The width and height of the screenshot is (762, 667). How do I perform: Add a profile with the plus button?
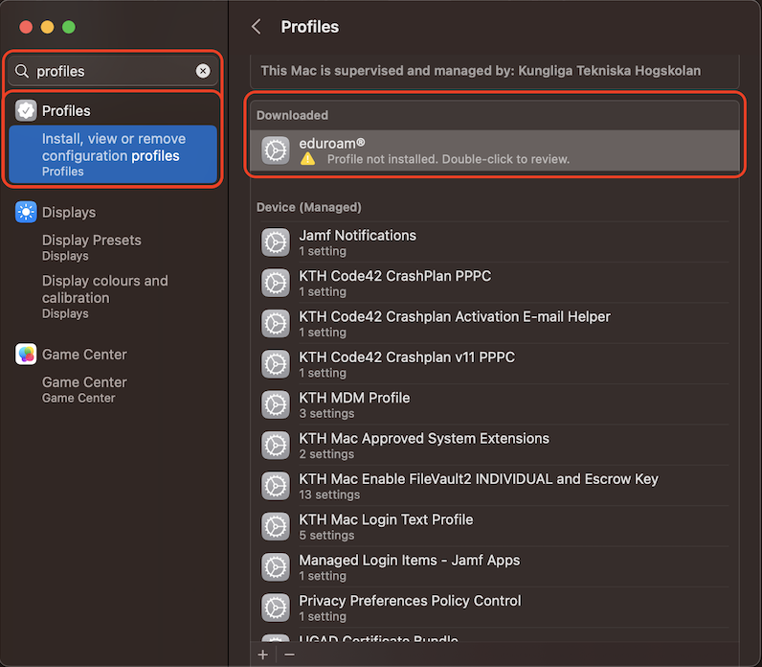click(263, 655)
